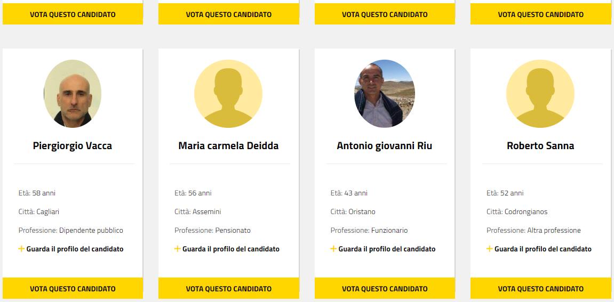Expand Antonio giovanni Riu's candidate profile

pyautogui.click(x=387, y=249)
